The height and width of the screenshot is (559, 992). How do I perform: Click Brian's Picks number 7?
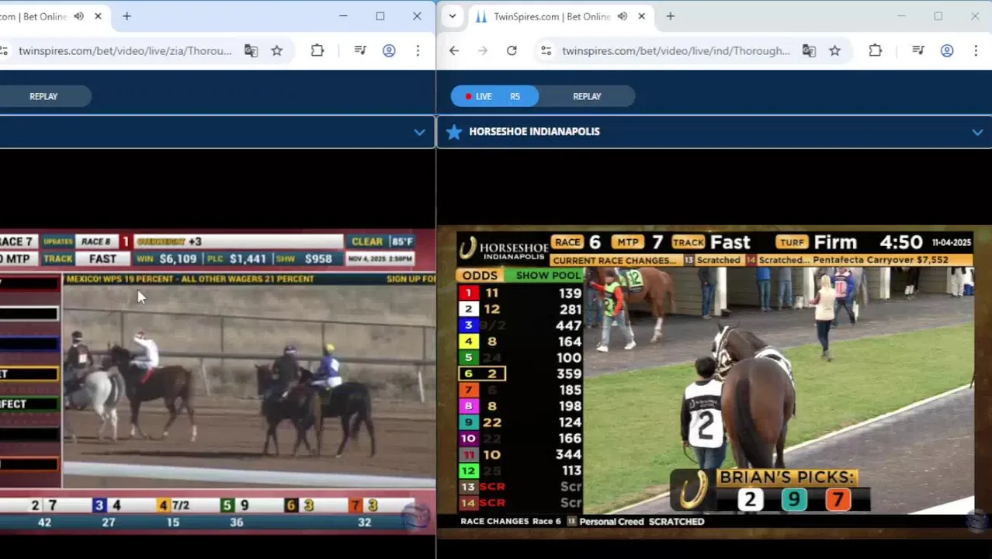pos(838,499)
